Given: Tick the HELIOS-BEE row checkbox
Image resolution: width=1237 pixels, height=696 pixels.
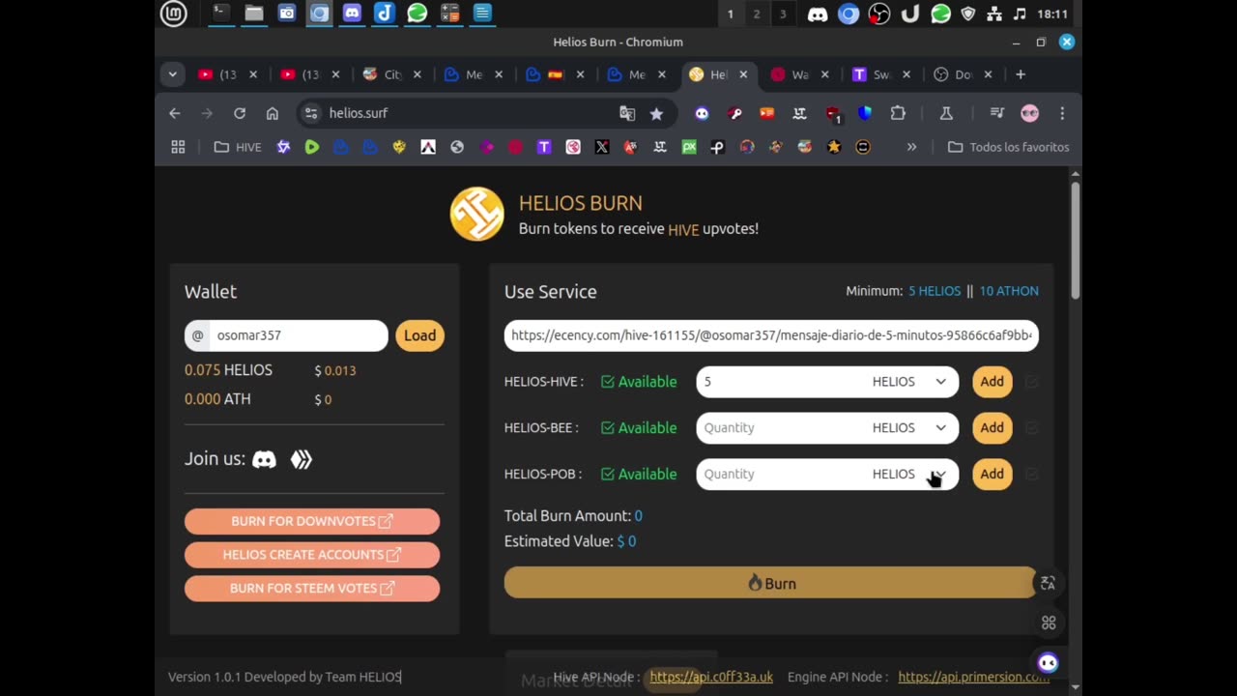Looking at the screenshot, I should (x=1031, y=428).
